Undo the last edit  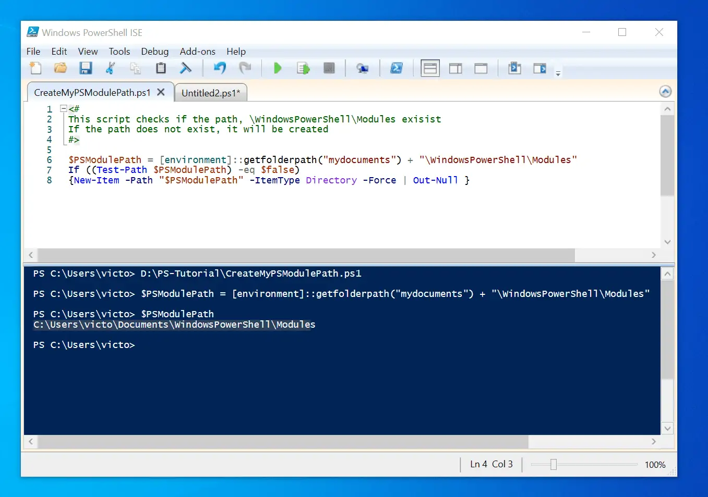point(220,68)
